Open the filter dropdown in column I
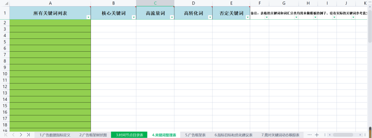 [x=334, y=17]
